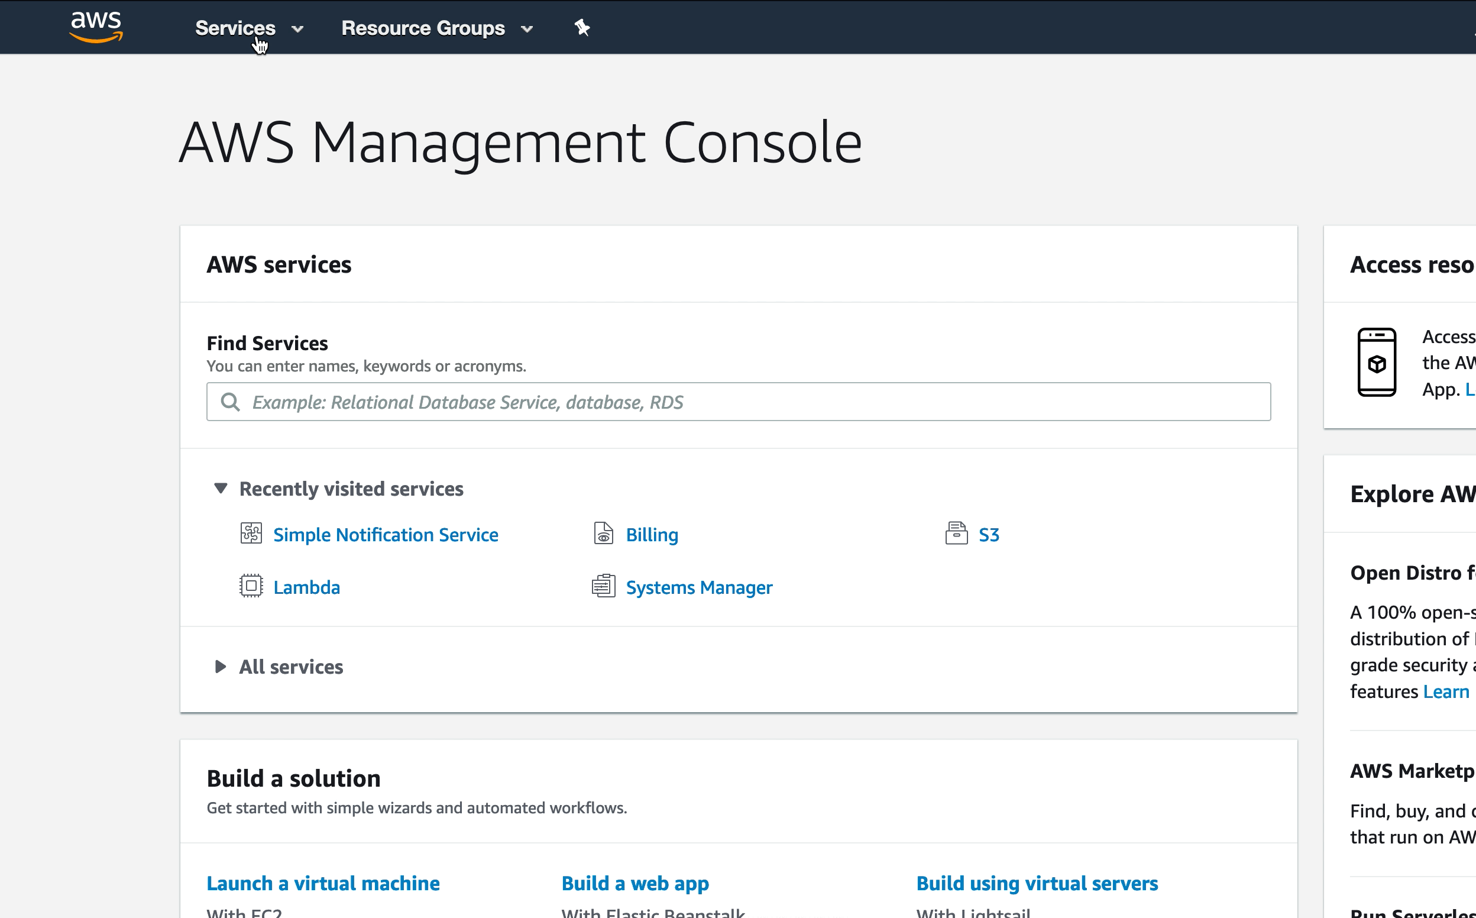Viewport: 1476px width, 918px height.
Task: Click 'You can enter names, keywords or acronyms' text
Action: (367, 366)
